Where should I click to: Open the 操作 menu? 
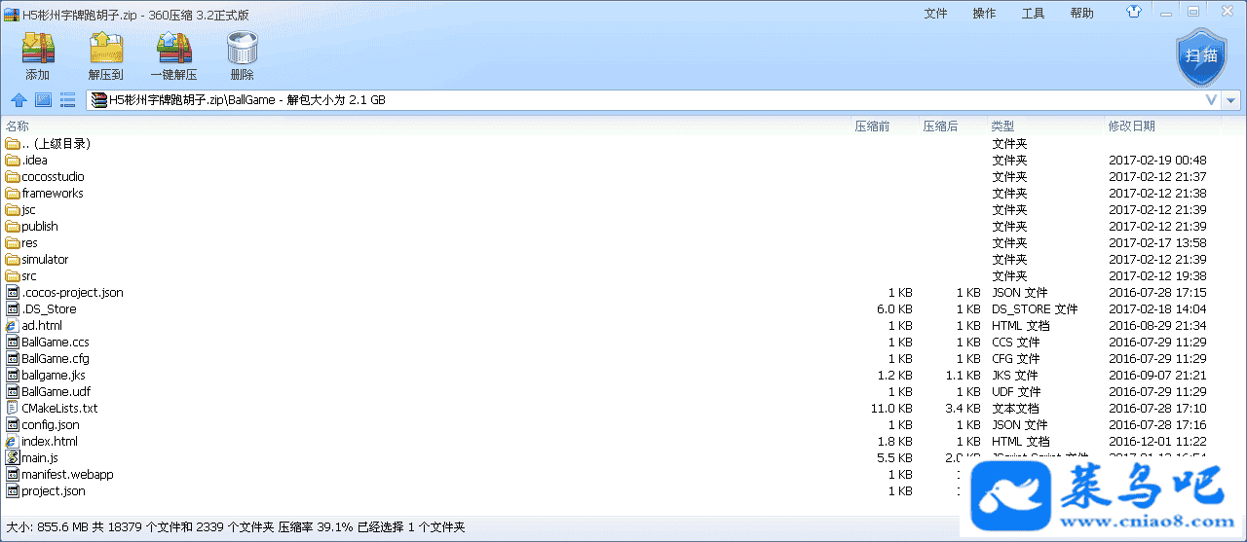pos(984,13)
